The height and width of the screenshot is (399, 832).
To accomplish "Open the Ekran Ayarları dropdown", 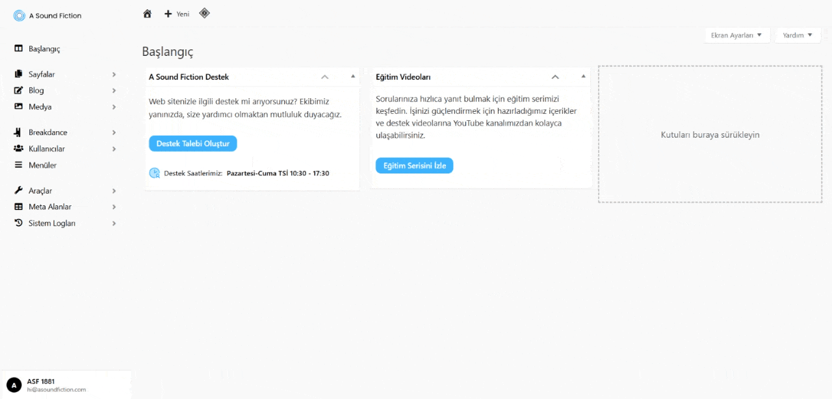I will click(x=737, y=35).
